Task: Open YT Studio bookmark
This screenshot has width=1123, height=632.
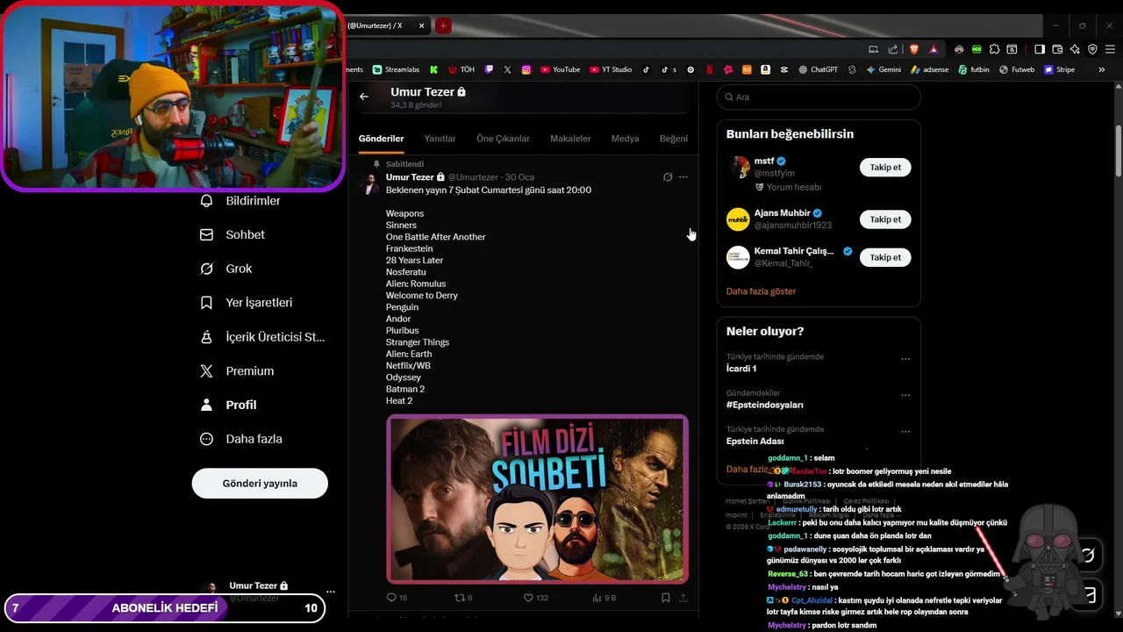Action: [x=611, y=69]
